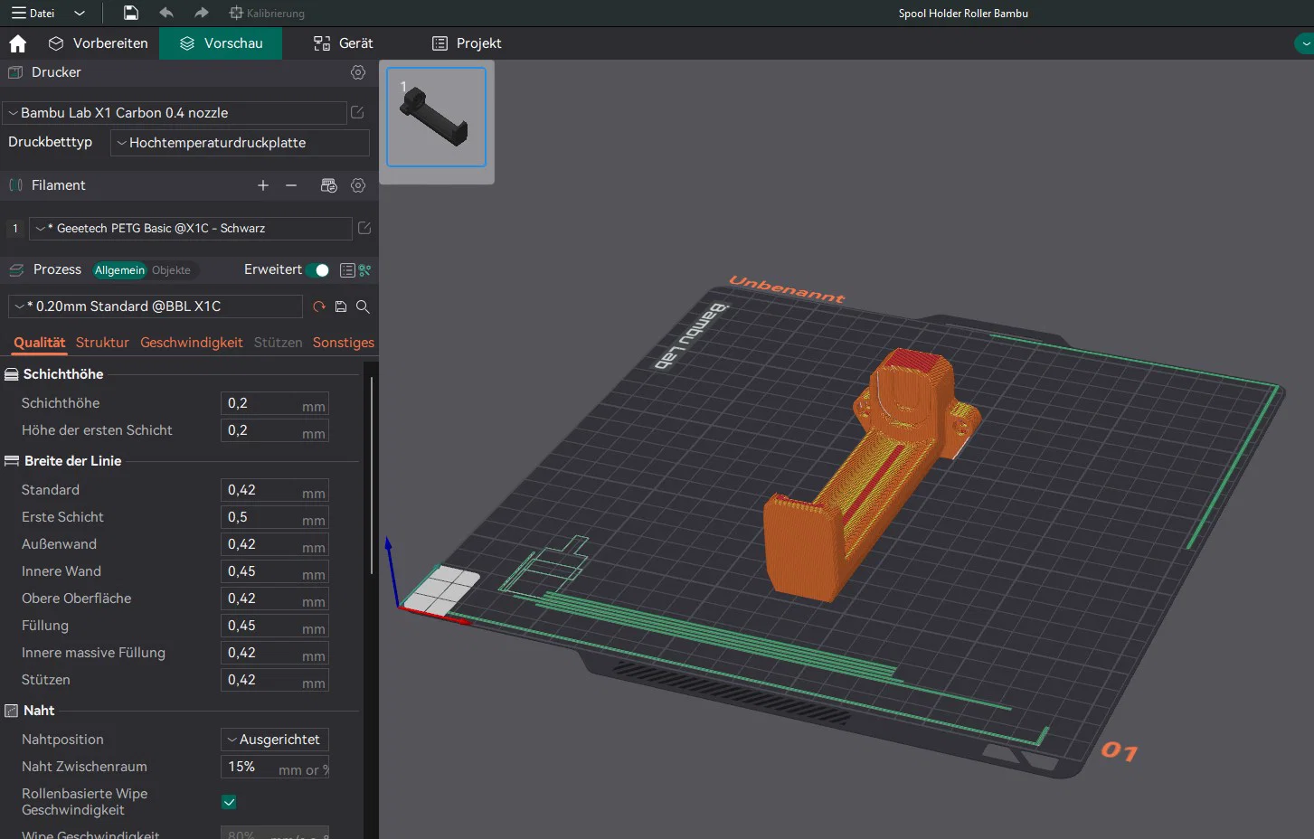1314x839 pixels.
Task: Switch process scope to Objekte
Action: [x=171, y=270]
